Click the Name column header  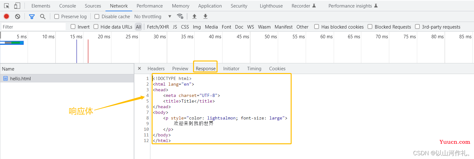pos(67,69)
